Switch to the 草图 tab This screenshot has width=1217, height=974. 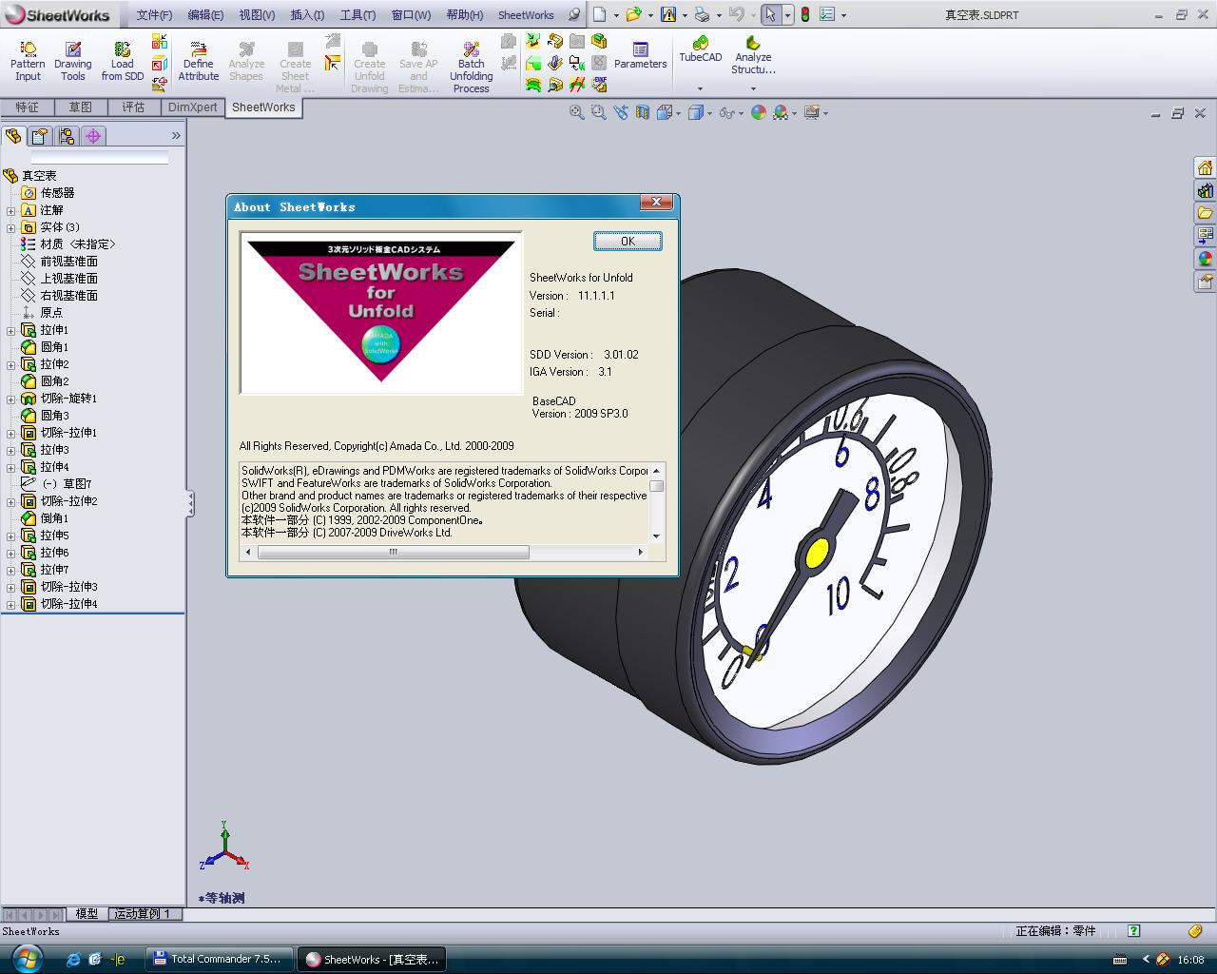tap(80, 107)
